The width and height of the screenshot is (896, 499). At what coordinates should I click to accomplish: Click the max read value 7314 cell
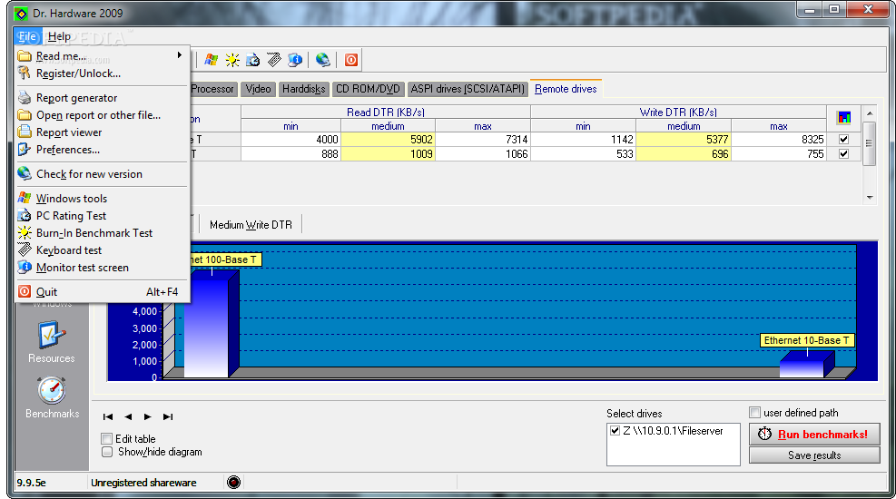[x=483, y=140]
